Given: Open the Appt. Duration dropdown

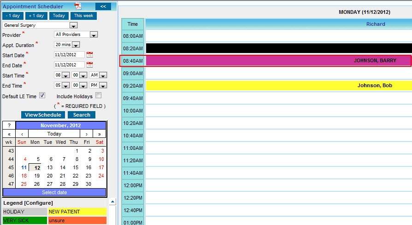Looking at the screenshot, I should coord(76,45).
